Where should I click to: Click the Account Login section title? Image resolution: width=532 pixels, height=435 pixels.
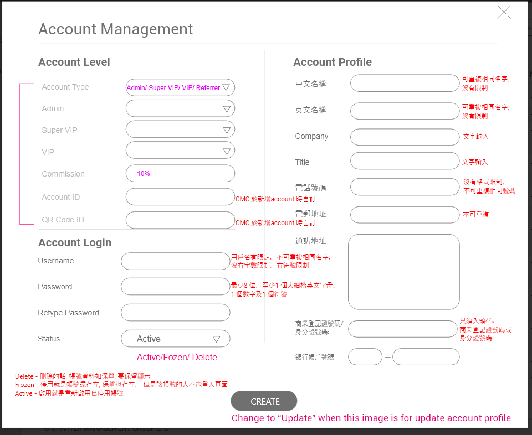[75, 242]
